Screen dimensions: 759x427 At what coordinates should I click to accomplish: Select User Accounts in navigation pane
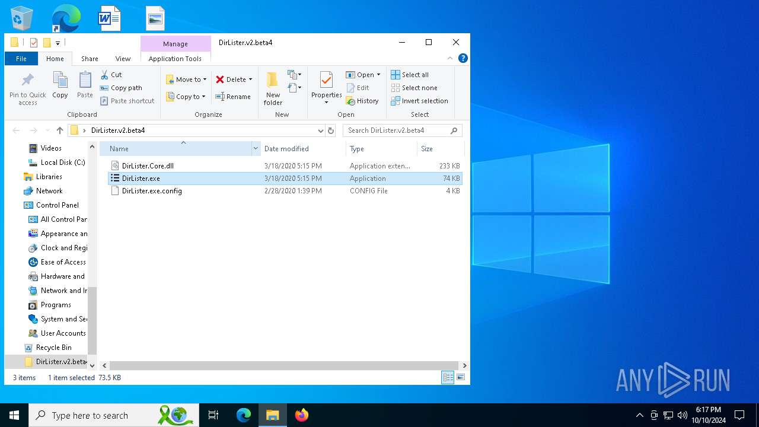(x=63, y=333)
